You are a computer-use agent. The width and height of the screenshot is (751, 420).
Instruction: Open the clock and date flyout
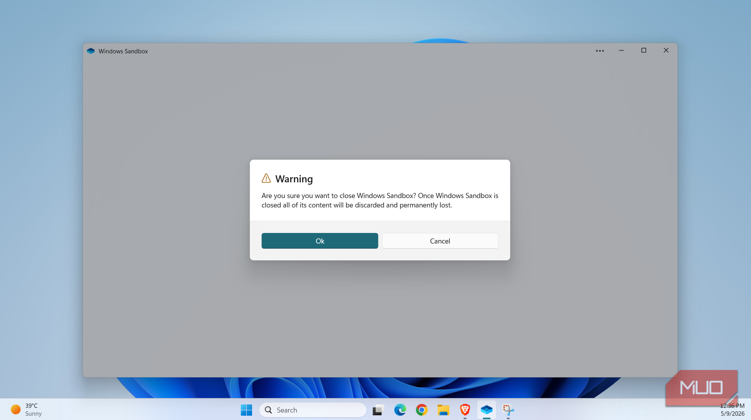point(732,409)
